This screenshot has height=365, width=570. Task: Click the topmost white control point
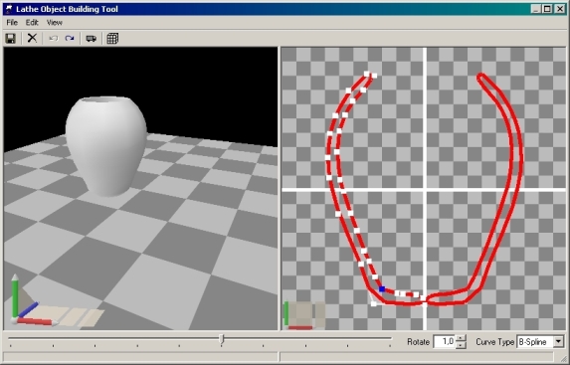coord(366,74)
